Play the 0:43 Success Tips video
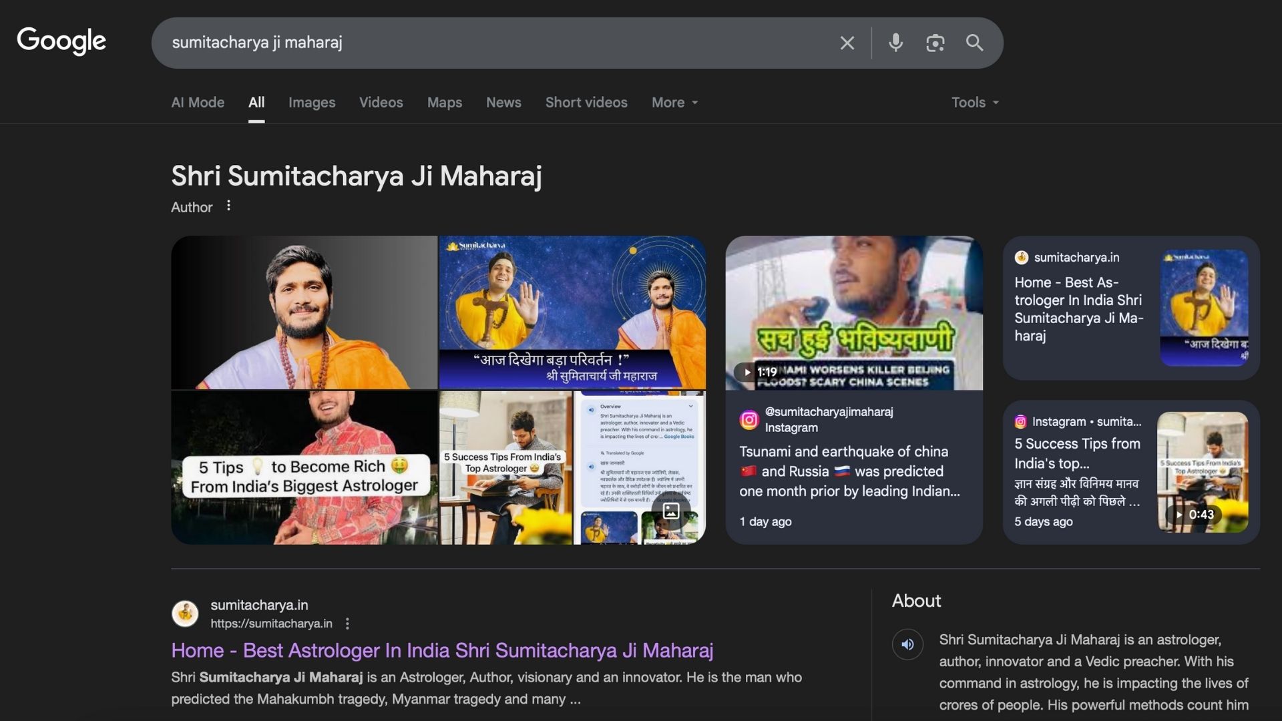Viewport: 1282px width, 721px height. pos(1202,472)
